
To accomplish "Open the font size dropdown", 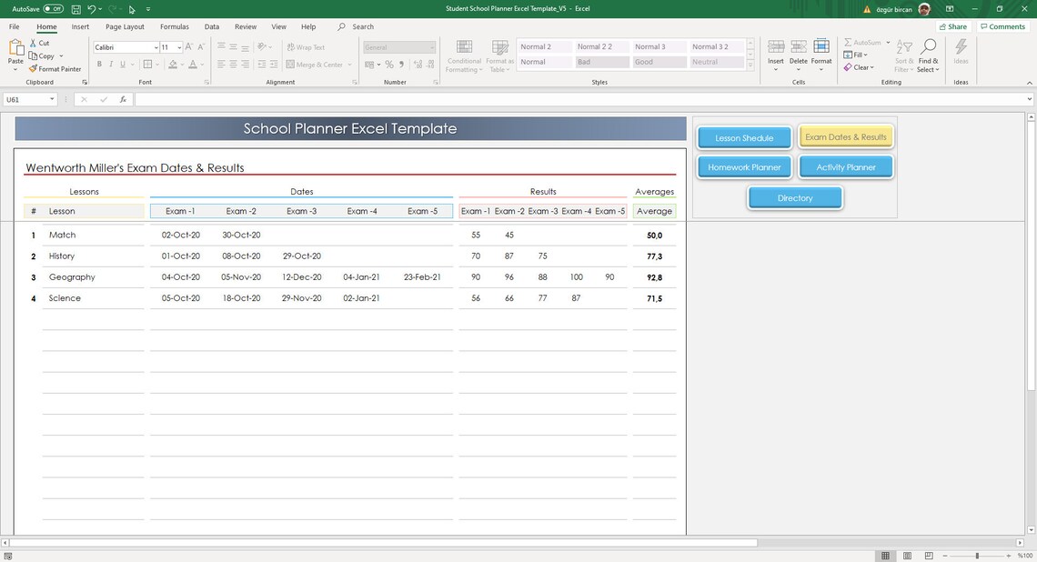I will [x=178, y=47].
